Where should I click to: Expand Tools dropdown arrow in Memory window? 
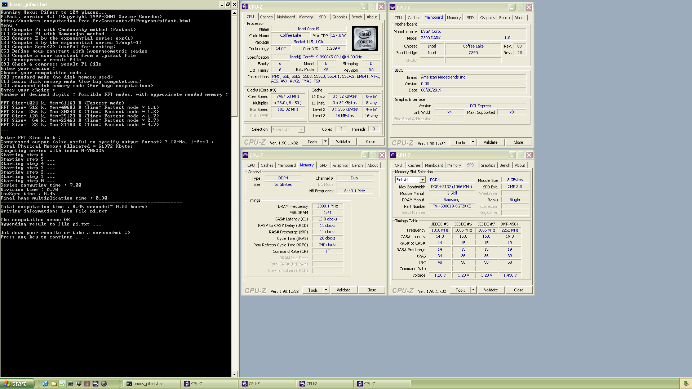coord(326,290)
